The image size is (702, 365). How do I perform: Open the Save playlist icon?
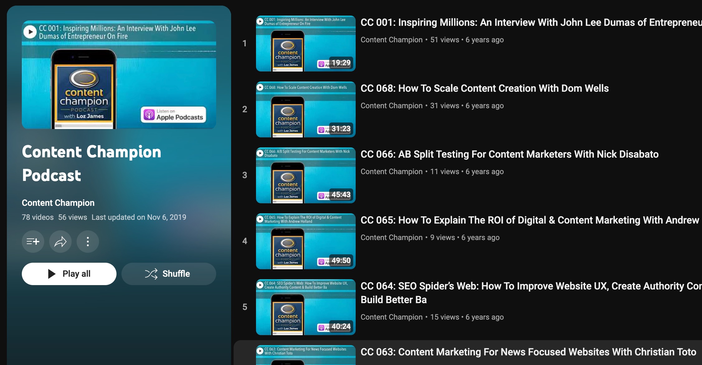coord(33,242)
